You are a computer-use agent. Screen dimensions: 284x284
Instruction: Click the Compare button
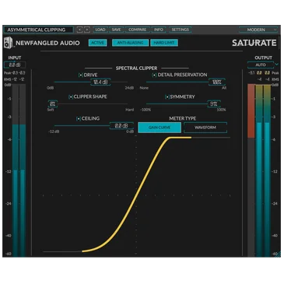click(x=137, y=30)
